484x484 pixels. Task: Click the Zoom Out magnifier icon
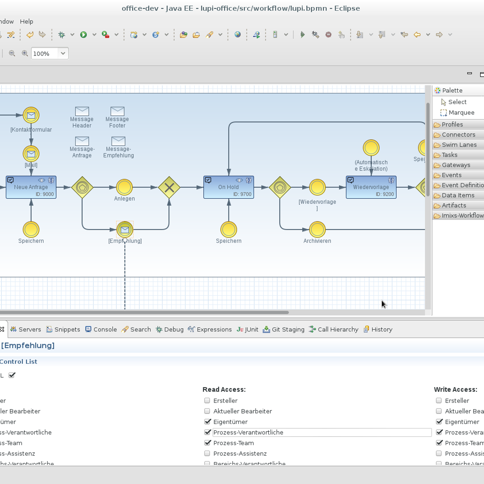[12, 54]
